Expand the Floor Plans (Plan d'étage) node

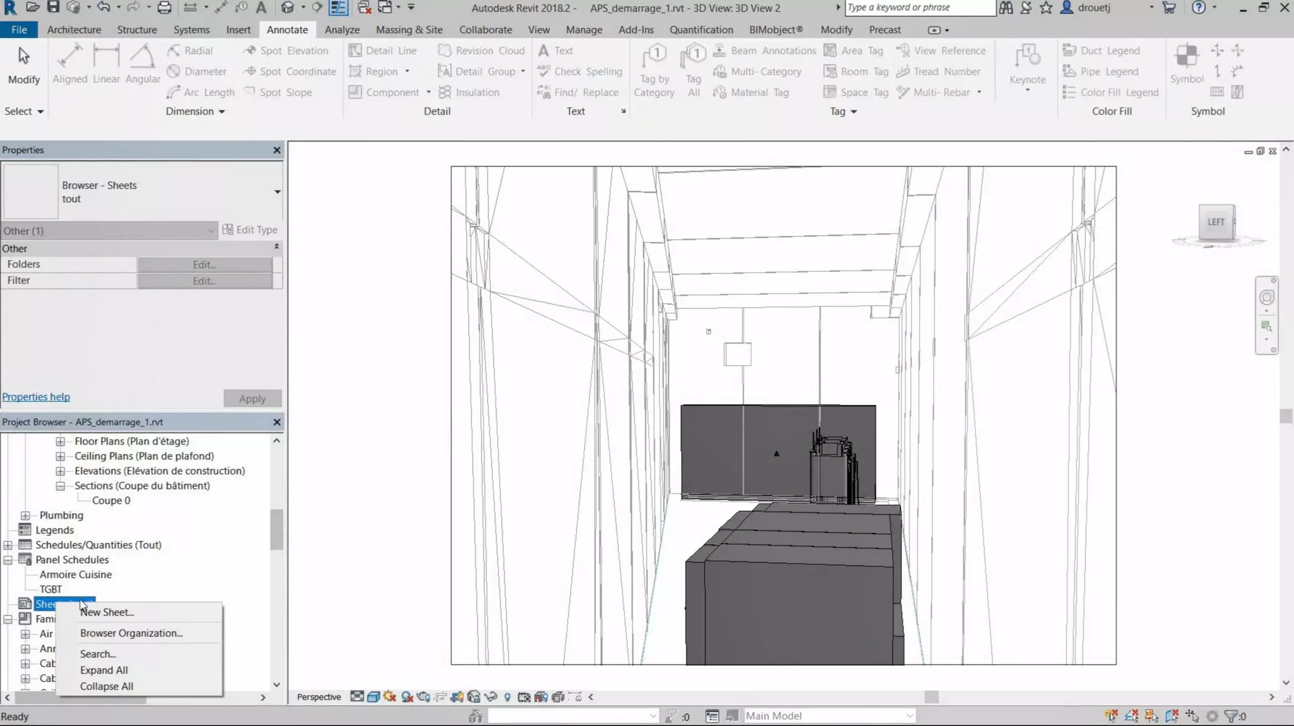pos(60,441)
